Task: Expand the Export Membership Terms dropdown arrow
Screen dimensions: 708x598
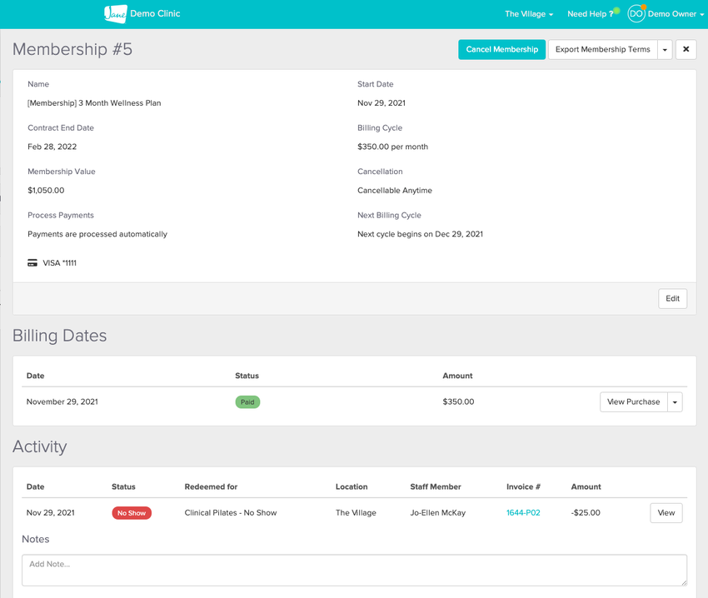Action: pyautogui.click(x=665, y=50)
